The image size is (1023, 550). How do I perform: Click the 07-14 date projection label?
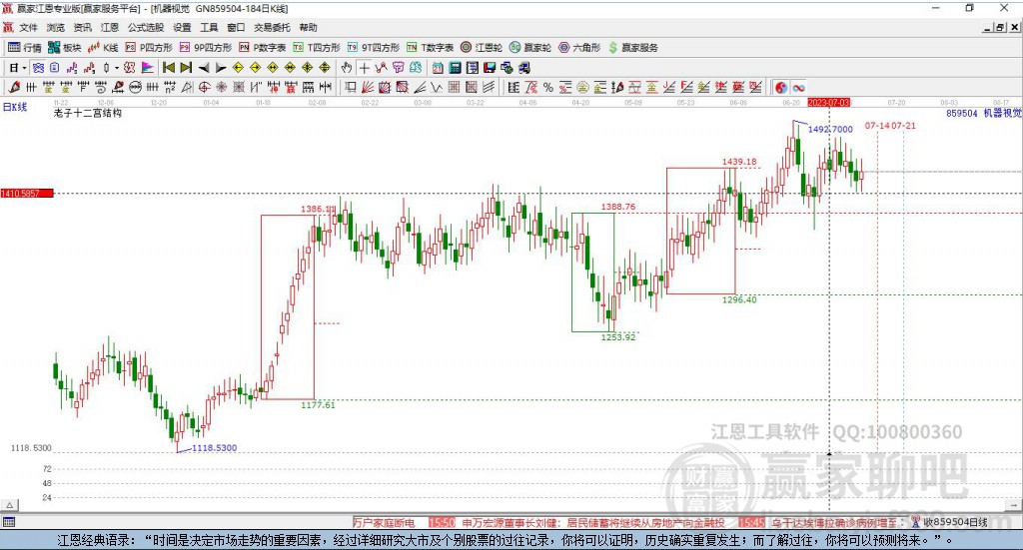(x=877, y=125)
